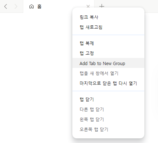Click the forward navigation arrow
Image resolution: width=158 pixels, height=143 pixels.
16,6
